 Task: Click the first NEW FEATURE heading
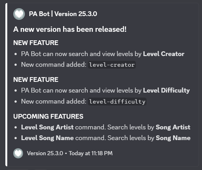click(36, 43)
